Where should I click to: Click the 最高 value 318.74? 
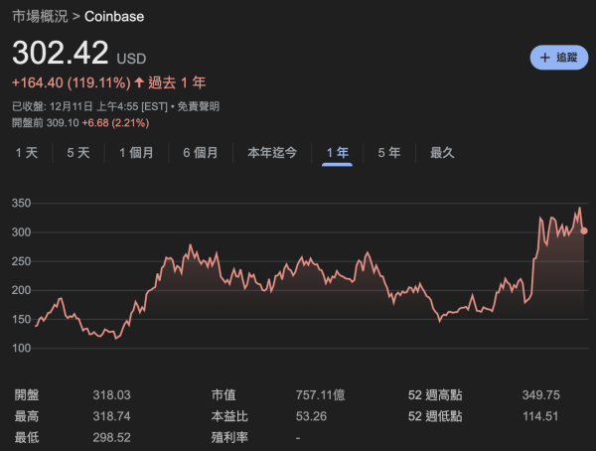pyautogui.click(x=111, y=416)
